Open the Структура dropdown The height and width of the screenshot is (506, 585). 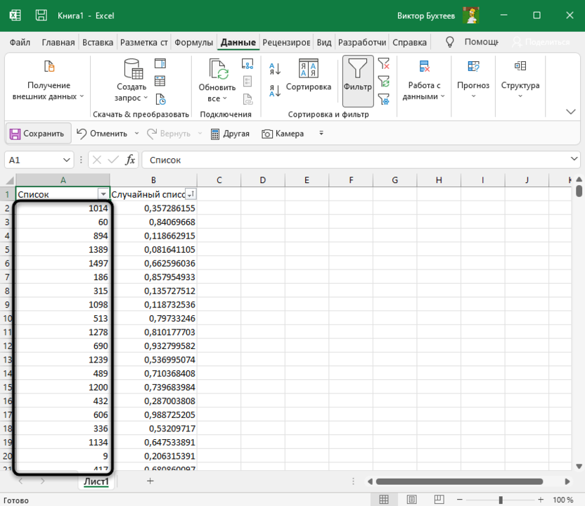tap(520, 80)
